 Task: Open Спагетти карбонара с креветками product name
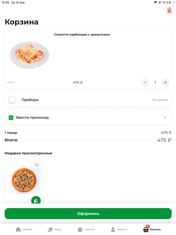(x=82, y=34)
